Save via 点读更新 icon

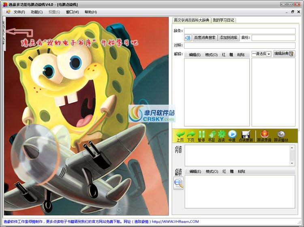click(246, 136)
